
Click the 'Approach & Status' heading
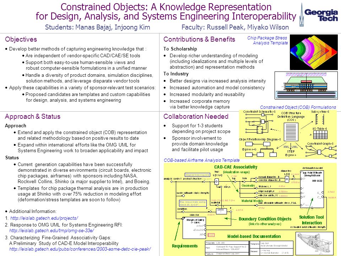(x=33, y=117)
